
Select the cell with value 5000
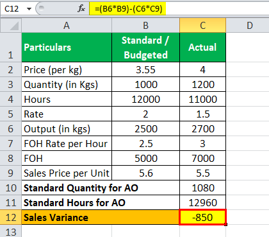[x=145, y=158]
